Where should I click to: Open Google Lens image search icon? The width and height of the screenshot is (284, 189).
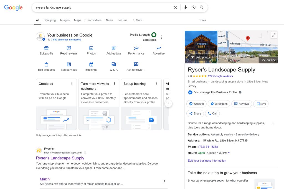(193, 7)
